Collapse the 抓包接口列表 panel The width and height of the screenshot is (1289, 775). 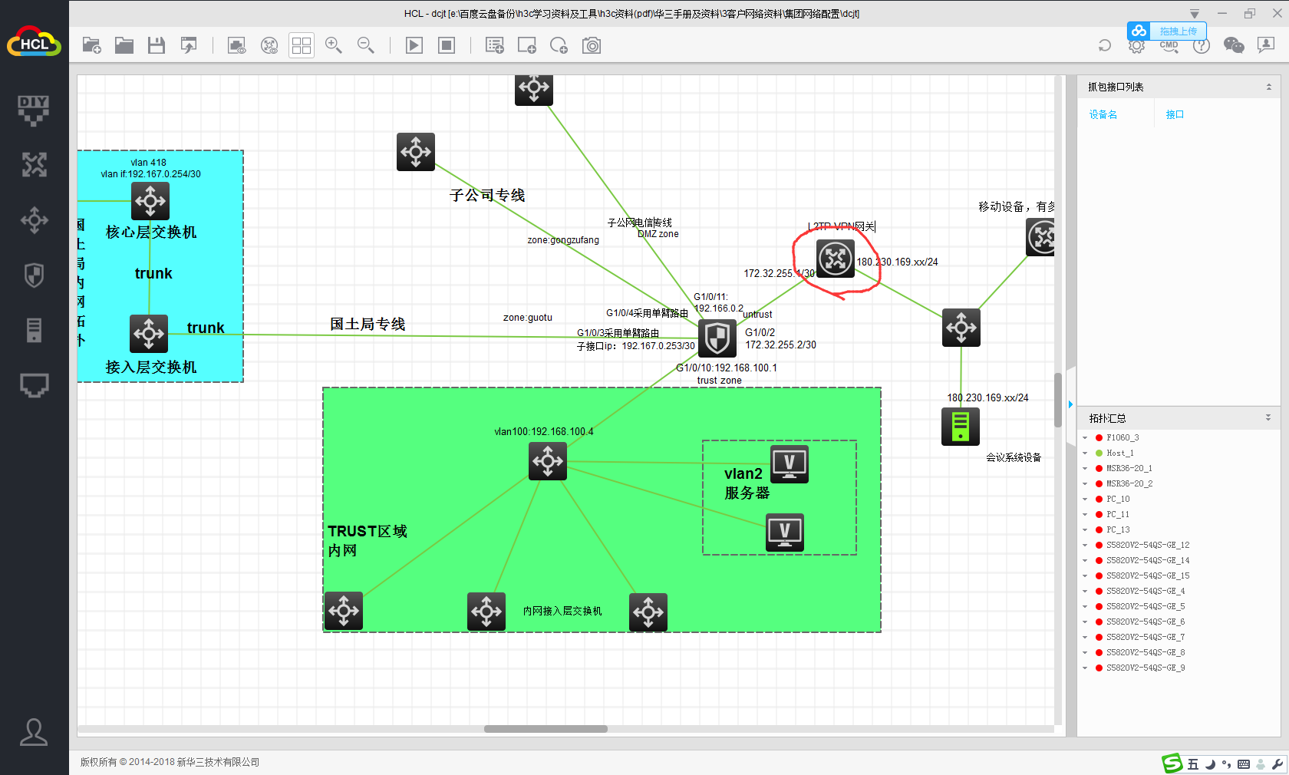tap(1268, 87)
